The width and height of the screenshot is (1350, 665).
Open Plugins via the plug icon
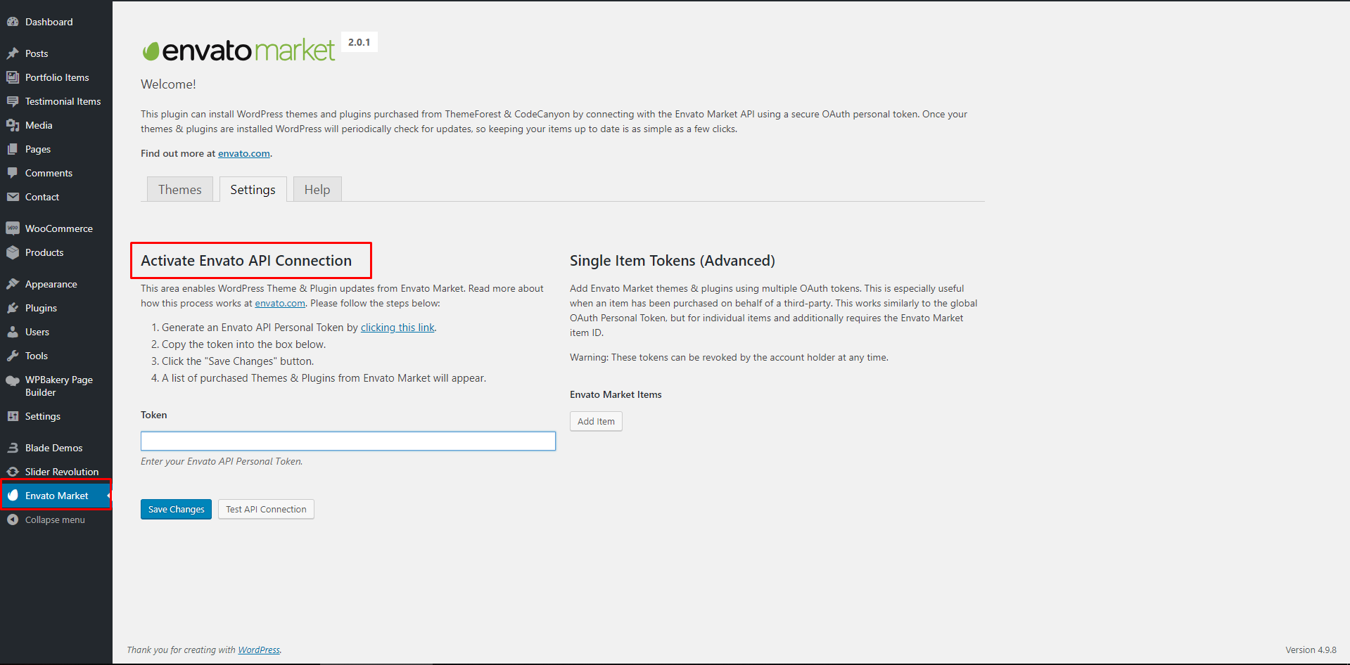point(13,308)
